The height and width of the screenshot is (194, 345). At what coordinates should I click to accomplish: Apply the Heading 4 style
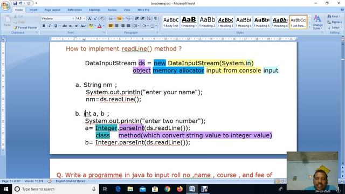click(243, 22)
